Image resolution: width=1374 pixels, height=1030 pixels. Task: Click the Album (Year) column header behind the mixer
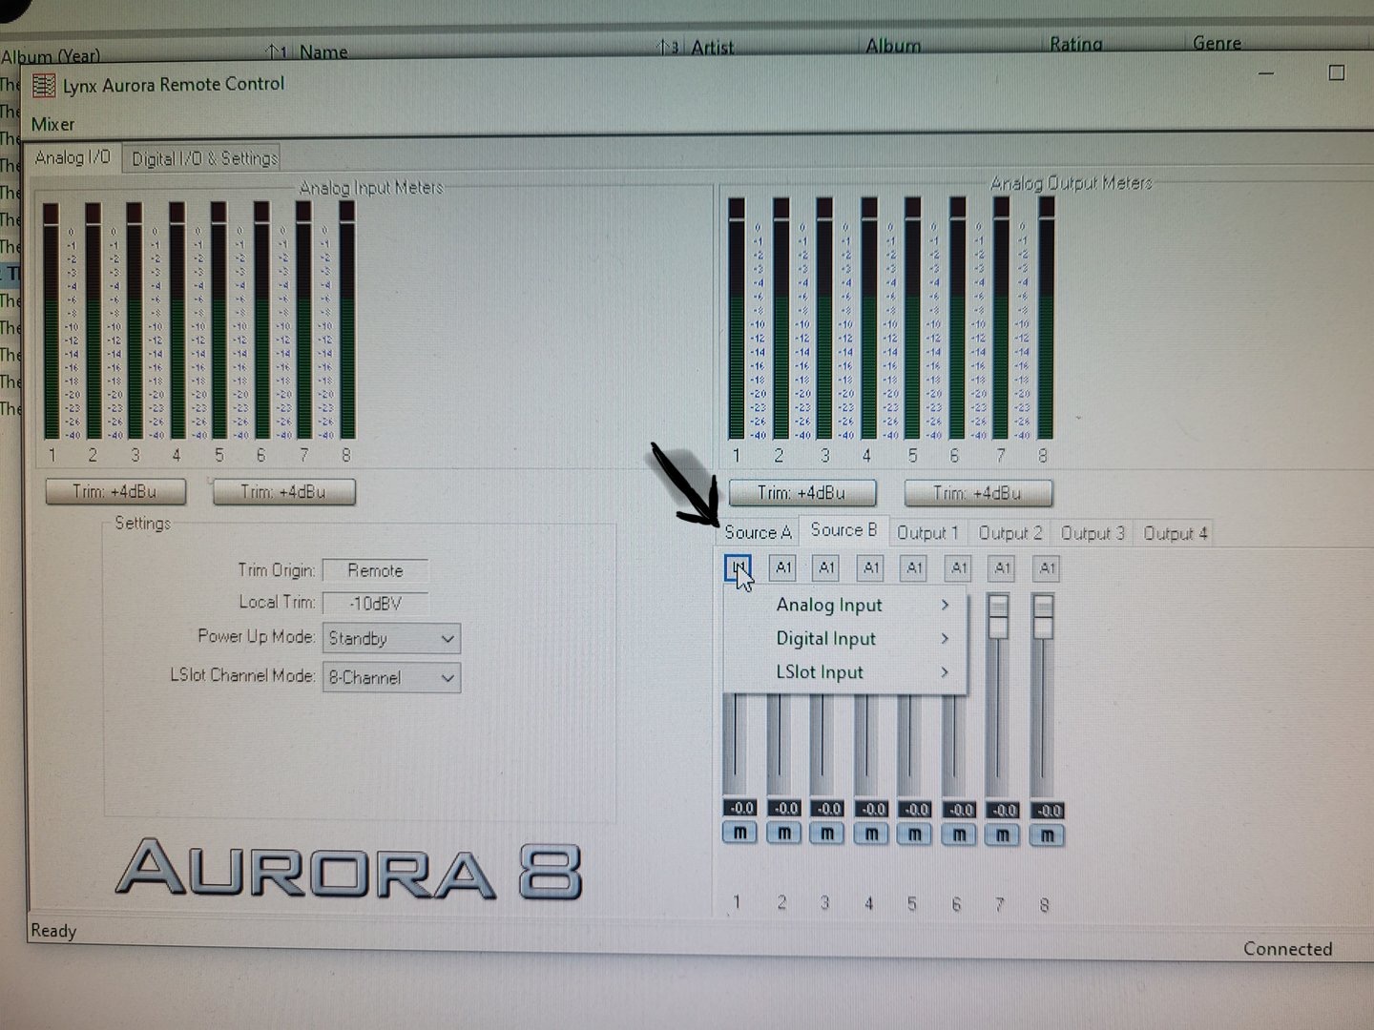(50, 55)
